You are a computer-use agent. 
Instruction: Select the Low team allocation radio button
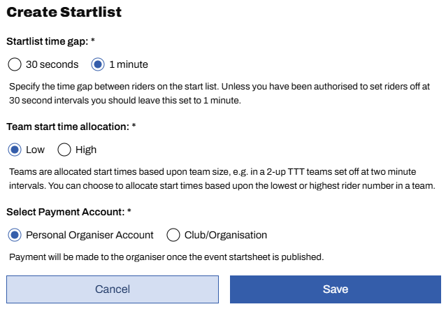[15, 150]
